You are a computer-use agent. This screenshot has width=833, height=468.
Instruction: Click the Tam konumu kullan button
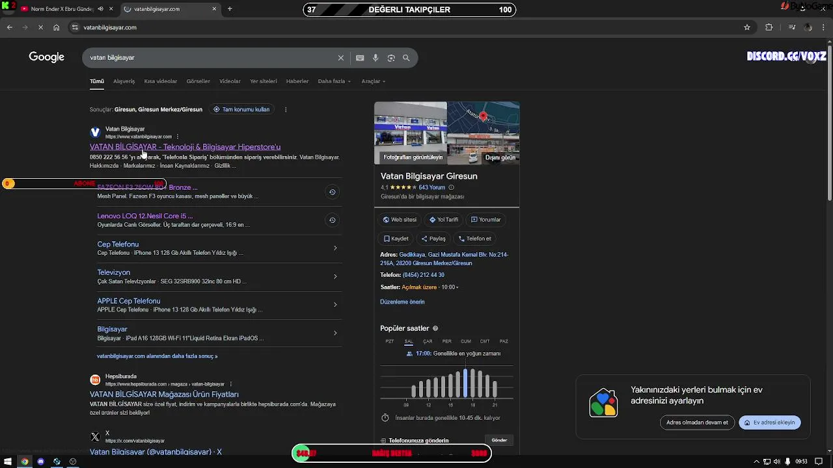coord(241,109)
